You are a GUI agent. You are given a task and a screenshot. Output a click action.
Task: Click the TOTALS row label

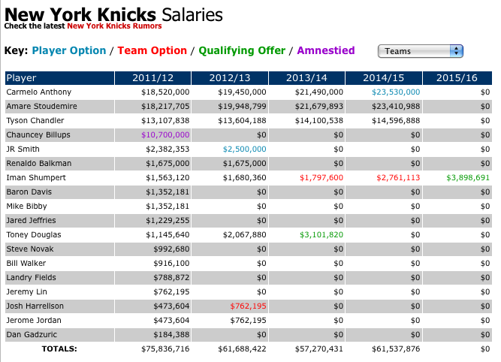pyautogui.click(x=59, y=349)
